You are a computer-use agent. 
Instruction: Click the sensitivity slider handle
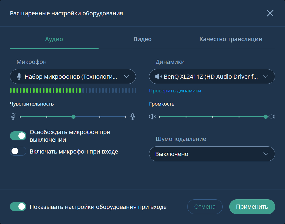[73, 117]
